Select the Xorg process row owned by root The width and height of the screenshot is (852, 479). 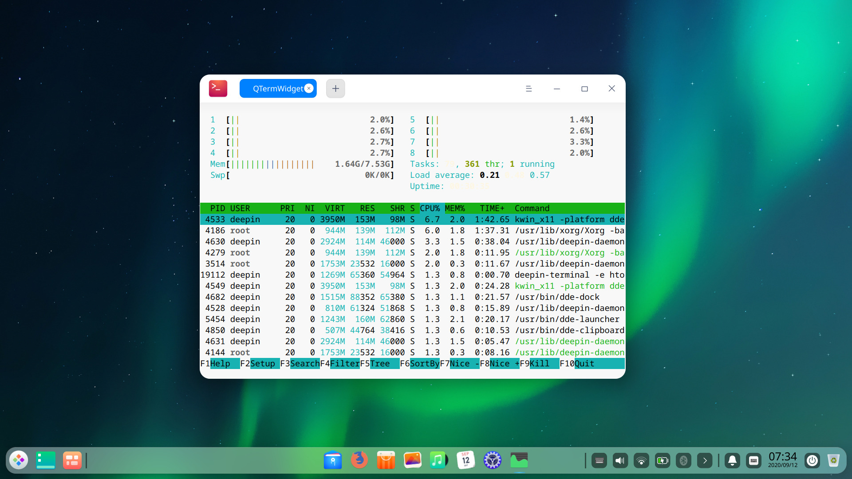[399, 230]
